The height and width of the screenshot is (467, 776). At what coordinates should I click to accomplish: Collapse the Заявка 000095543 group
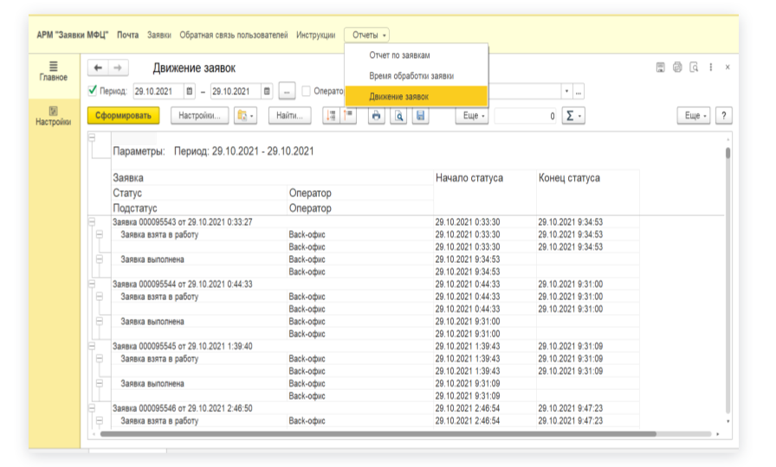tap(92, 222)
